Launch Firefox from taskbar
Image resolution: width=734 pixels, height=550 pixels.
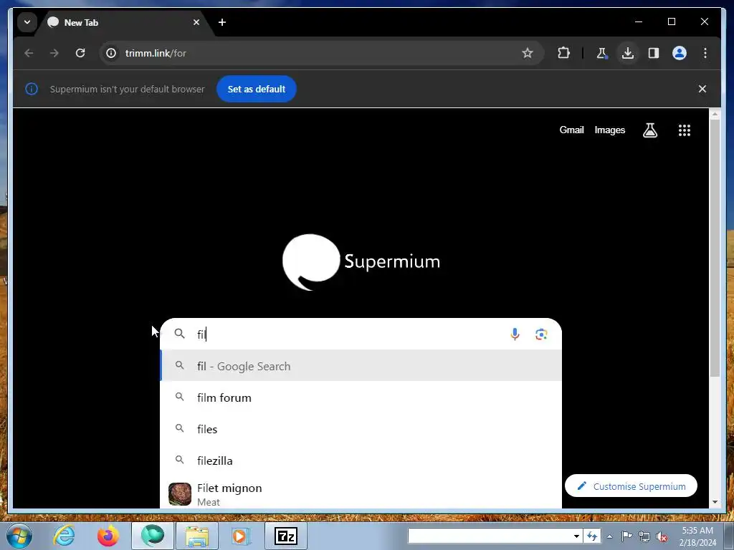click(108, 536)
